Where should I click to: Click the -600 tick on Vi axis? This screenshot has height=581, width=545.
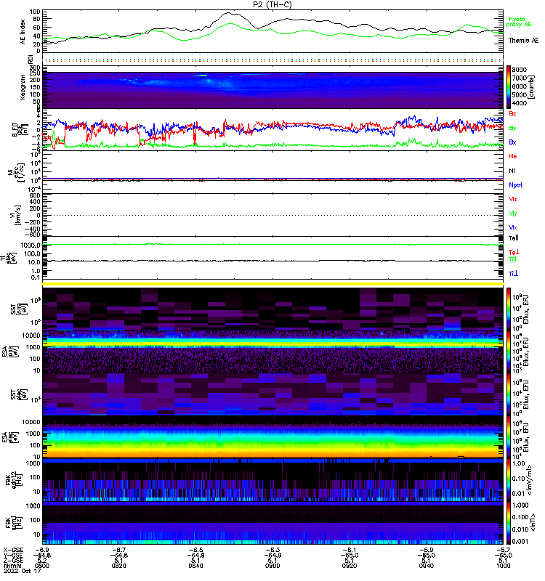[x=32, y=235]
